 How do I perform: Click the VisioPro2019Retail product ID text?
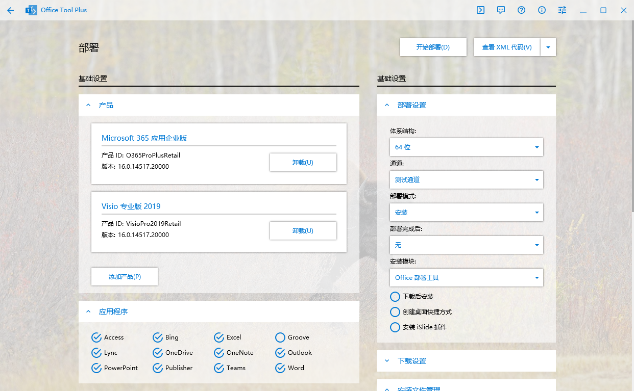(x=154, y=223)
